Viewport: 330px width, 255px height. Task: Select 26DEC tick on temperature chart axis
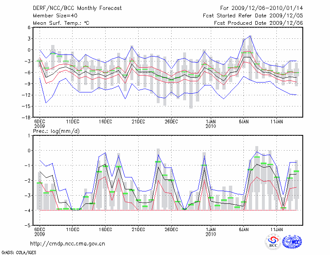(x=171, y=122)
